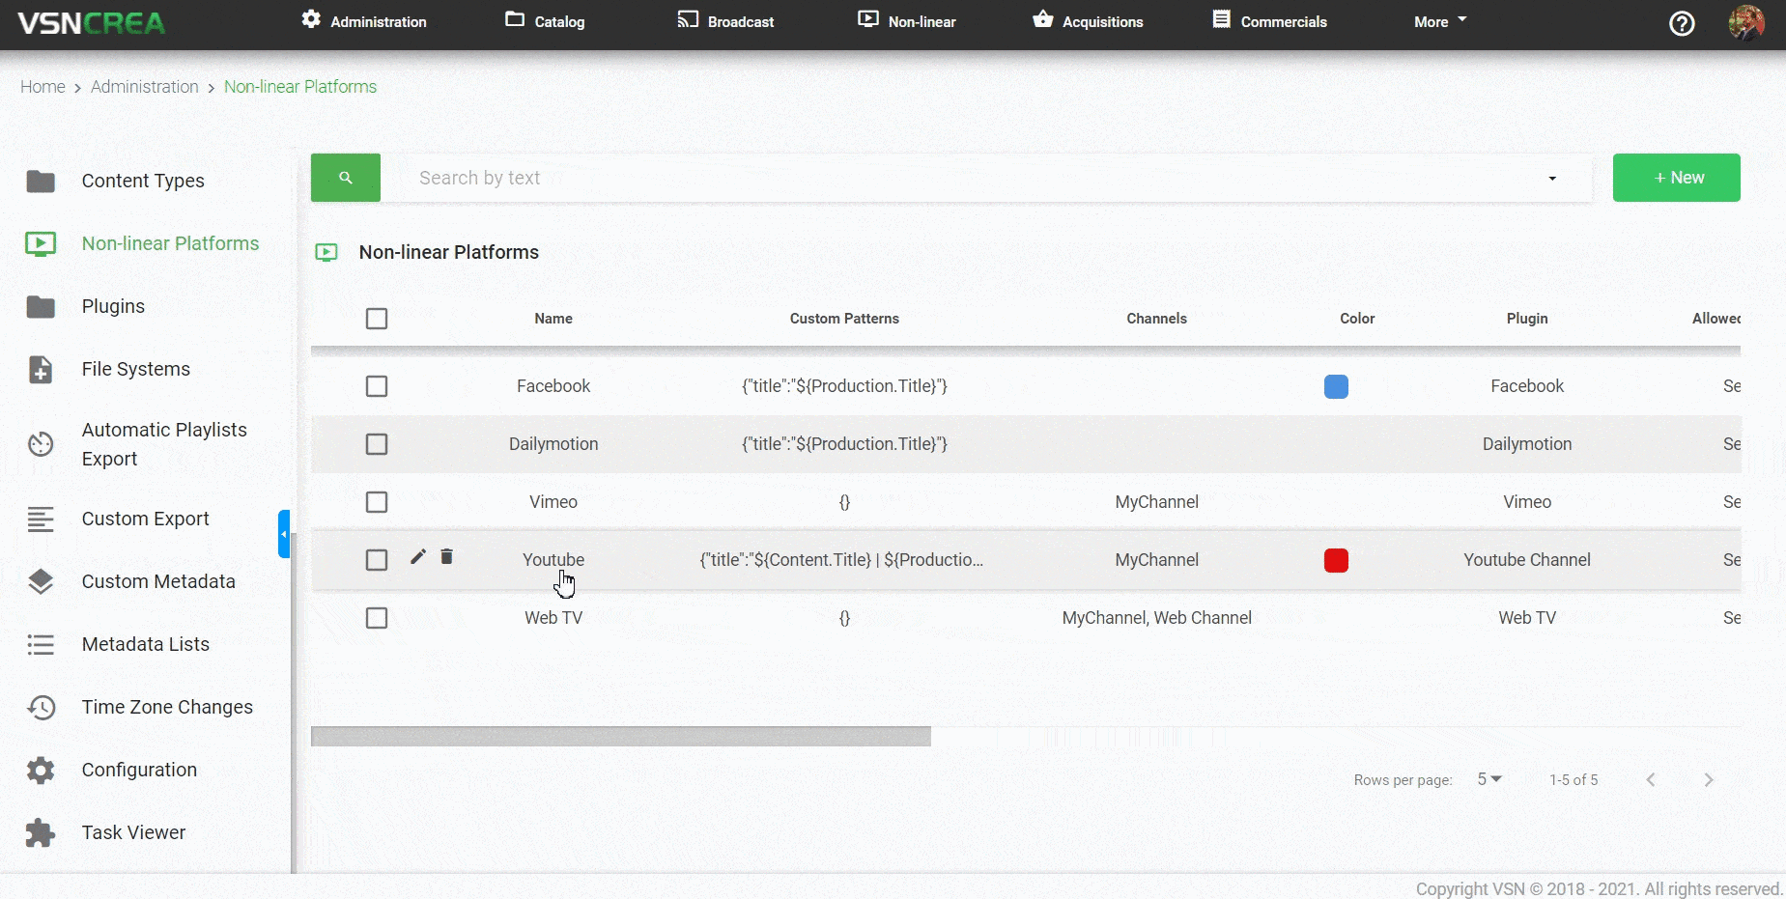Viewport: 1786px width, 899px height.
Task: Click the Plugins folder icon
Action: point(41,306)
